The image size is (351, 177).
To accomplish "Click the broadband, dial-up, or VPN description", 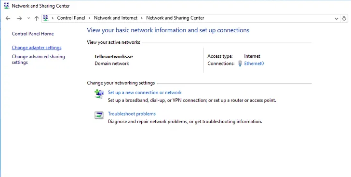I will pyautogui.click(x=192, y=100).
